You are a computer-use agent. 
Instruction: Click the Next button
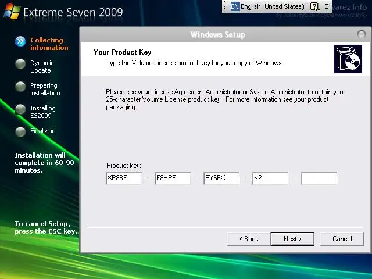pyautogui.click(x=292, y=239)
